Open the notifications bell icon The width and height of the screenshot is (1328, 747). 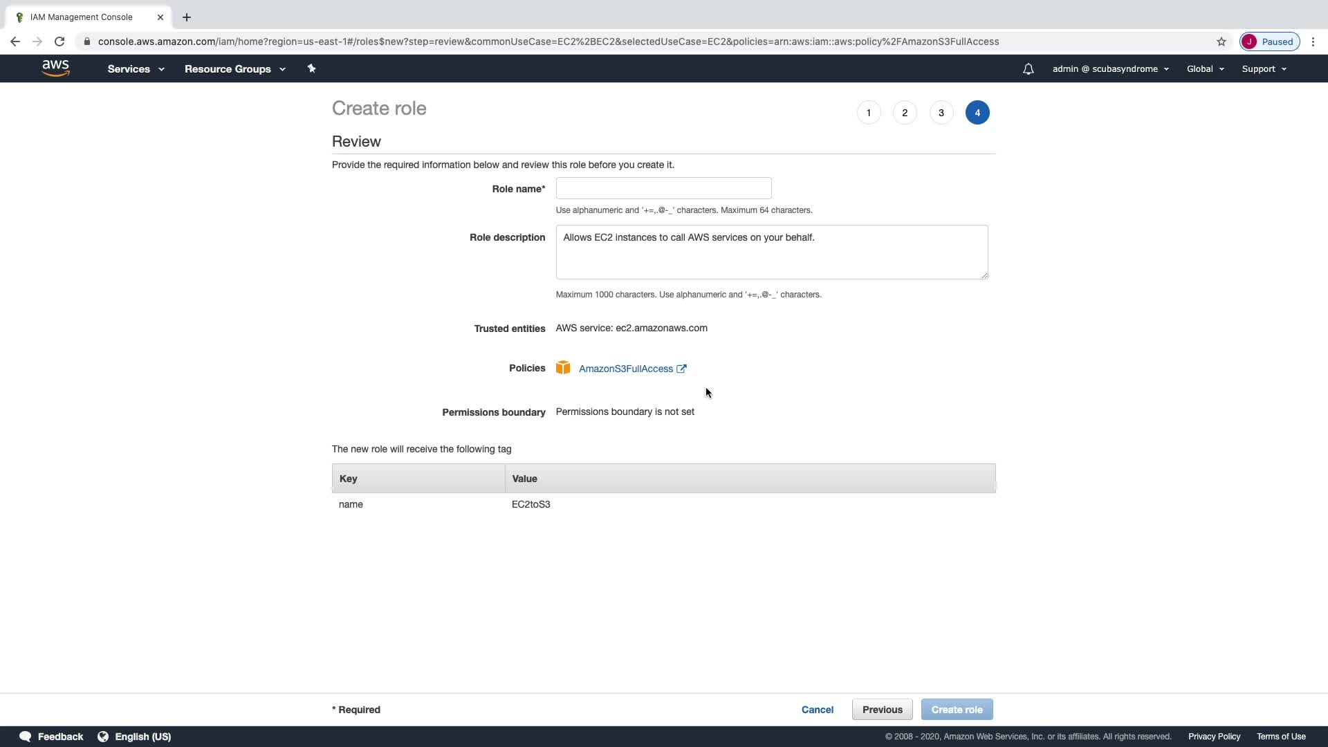click(1028, 69)
